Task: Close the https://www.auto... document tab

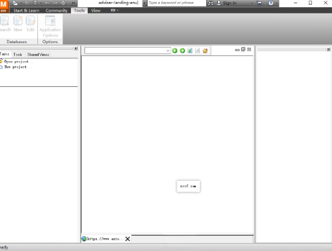Action: [x=128, y=239]
